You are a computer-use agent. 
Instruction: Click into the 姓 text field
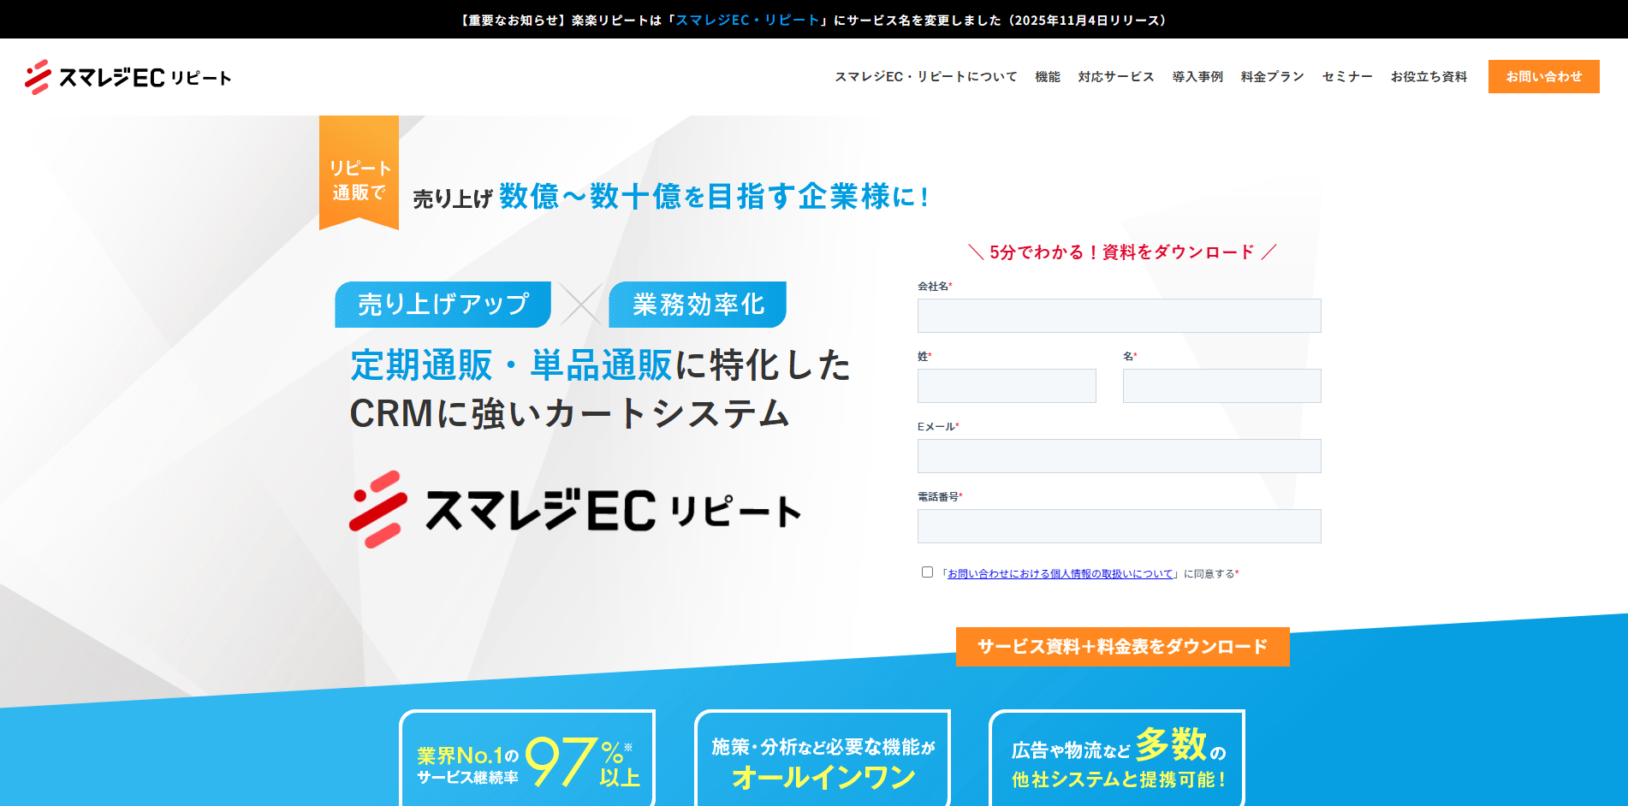1007,386
